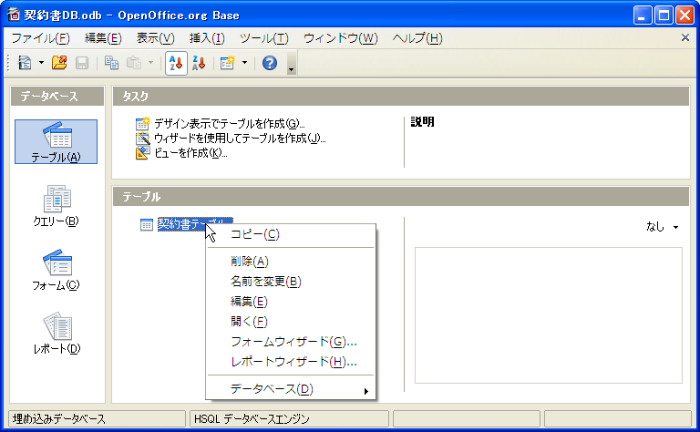This screenshot has height=432, width=700.
Task: Click the 契約書テーブル table icon
Action: (147, 224)
